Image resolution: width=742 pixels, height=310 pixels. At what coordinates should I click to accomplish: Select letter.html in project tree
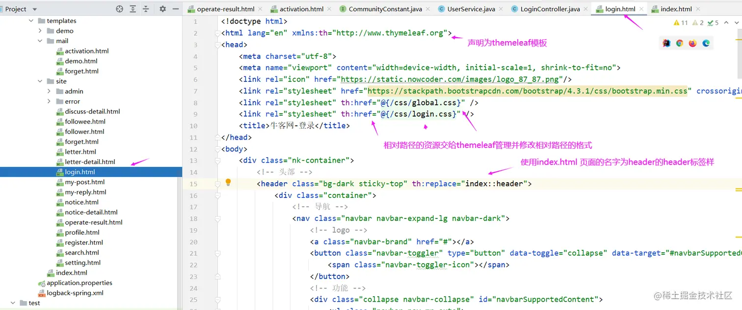click(80, 152)
